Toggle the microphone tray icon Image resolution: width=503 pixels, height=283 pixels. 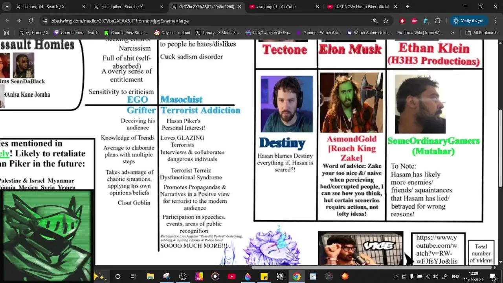411,276
